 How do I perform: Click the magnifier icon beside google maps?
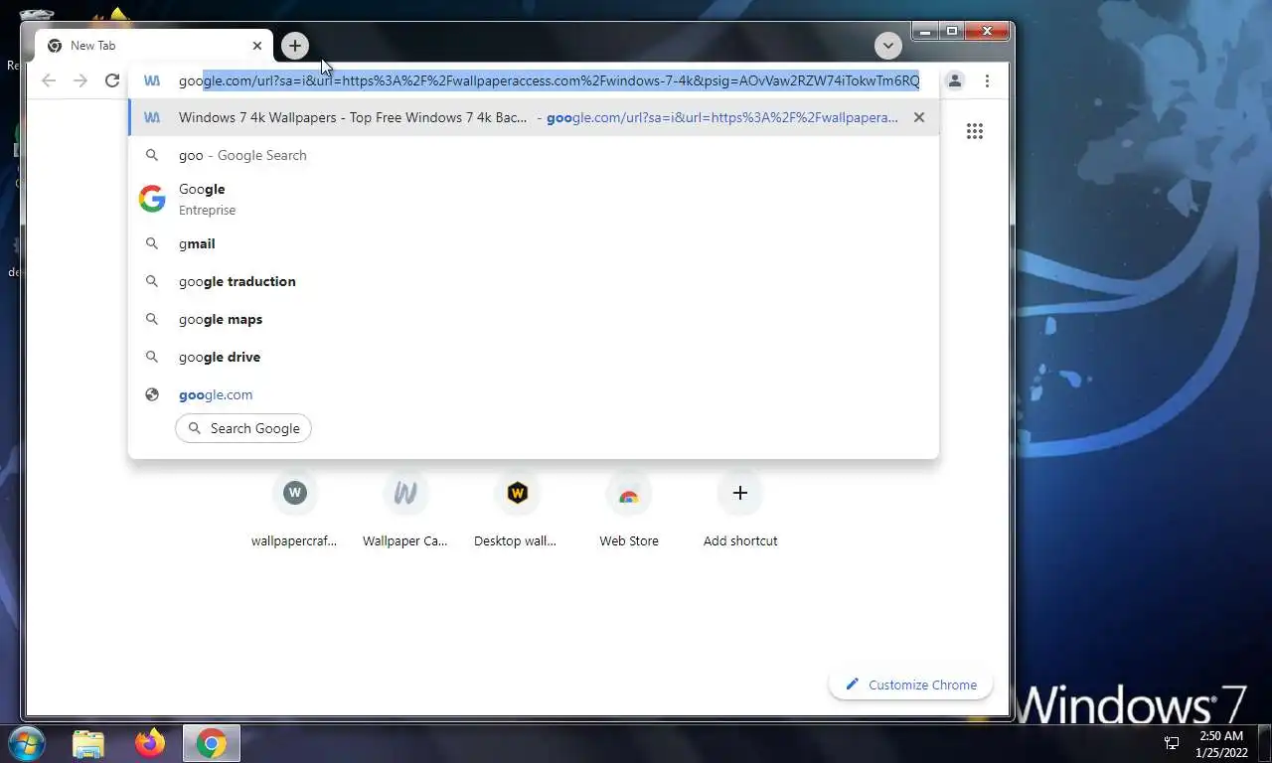point(152,319)
